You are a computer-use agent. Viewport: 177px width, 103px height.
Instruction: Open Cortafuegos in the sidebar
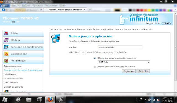10,74
